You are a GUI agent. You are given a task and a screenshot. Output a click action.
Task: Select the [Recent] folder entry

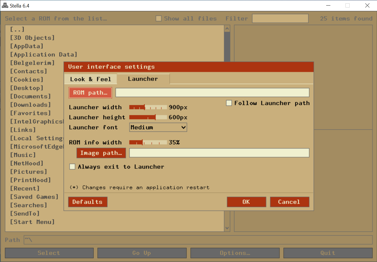point(25,188)
